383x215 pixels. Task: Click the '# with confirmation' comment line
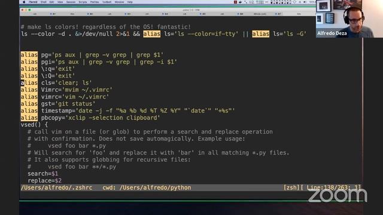pyautogui.click(x=136, y=139)
